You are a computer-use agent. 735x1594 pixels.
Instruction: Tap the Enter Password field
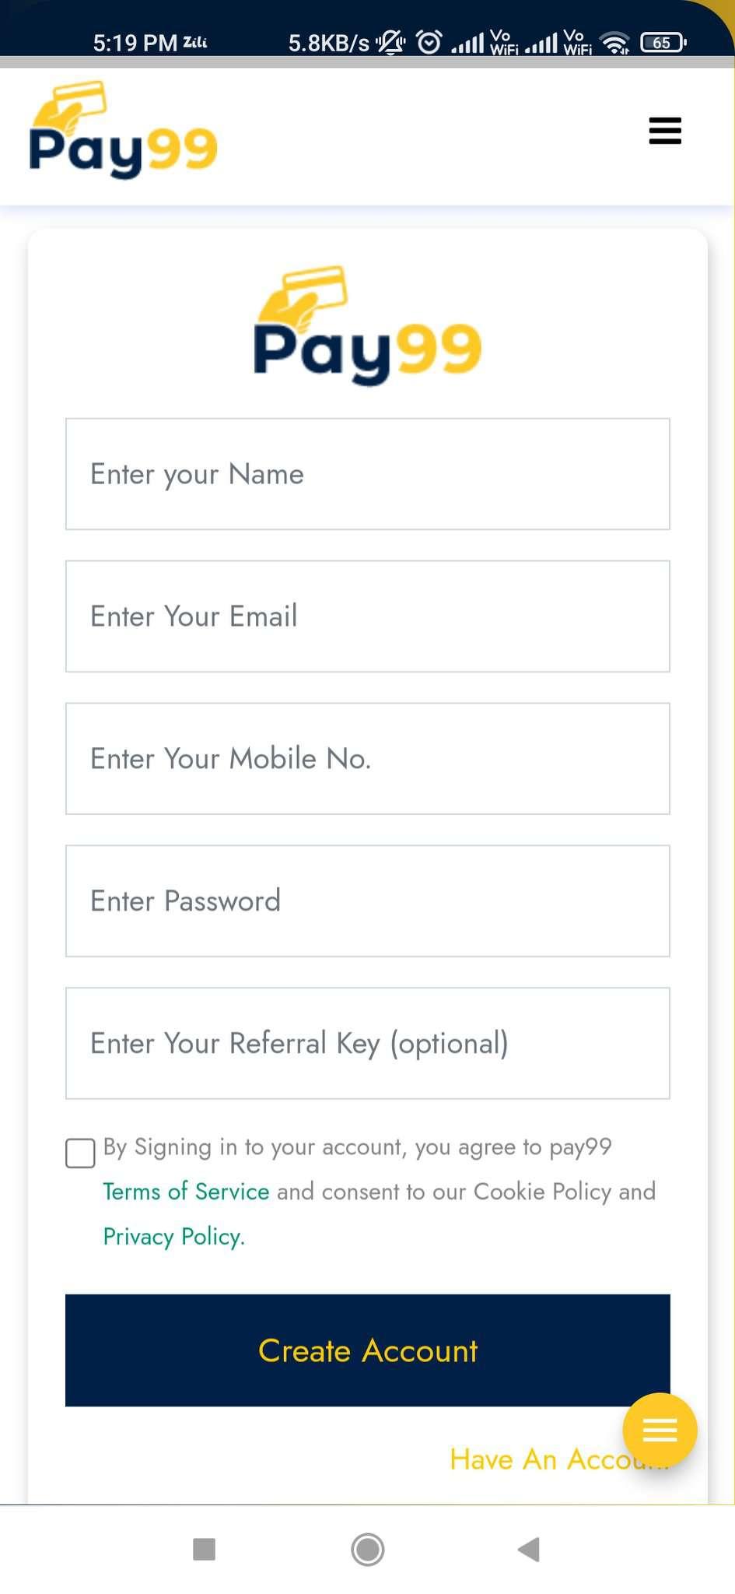(x=367, y=901)
